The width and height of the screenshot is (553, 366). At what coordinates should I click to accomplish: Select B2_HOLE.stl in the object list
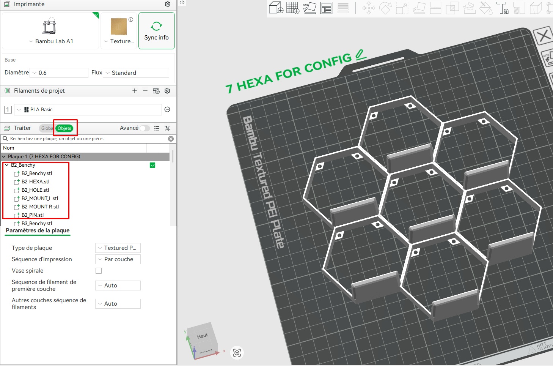click(x=35, y=190)
